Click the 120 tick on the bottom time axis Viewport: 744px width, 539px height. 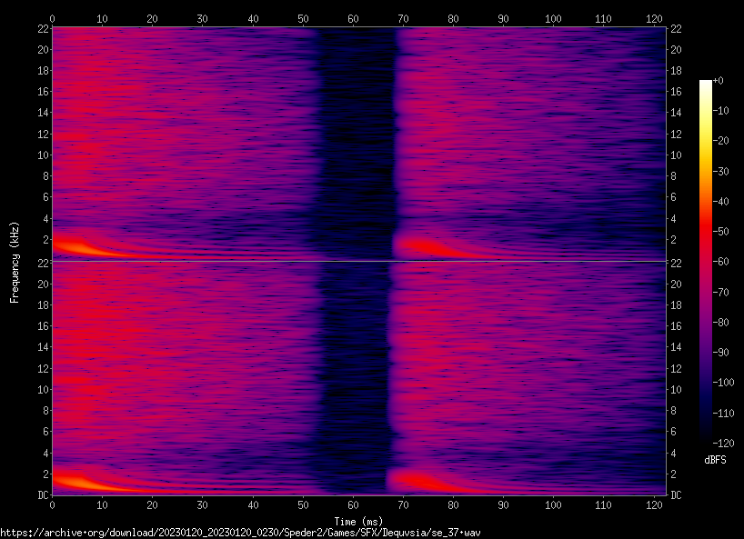652,505
